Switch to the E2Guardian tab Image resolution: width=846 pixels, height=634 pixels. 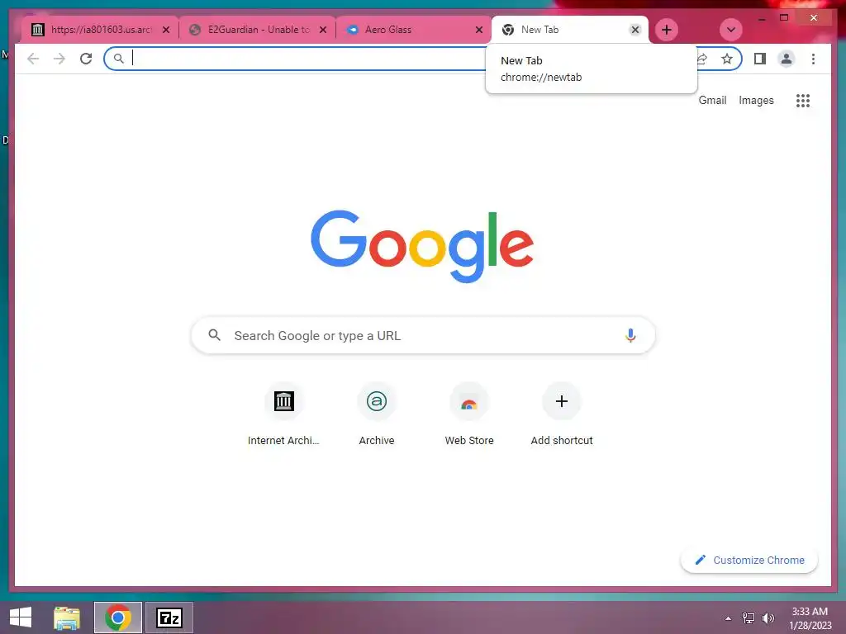pos(257,30)
